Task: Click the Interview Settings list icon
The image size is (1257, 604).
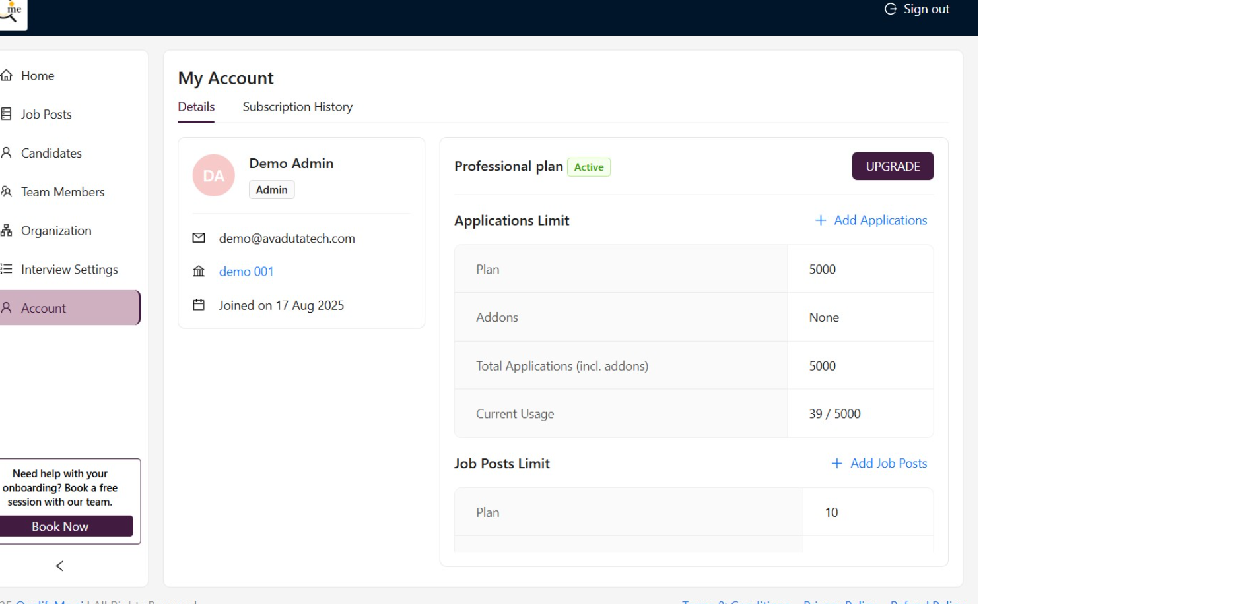Action: pos(7,269)
